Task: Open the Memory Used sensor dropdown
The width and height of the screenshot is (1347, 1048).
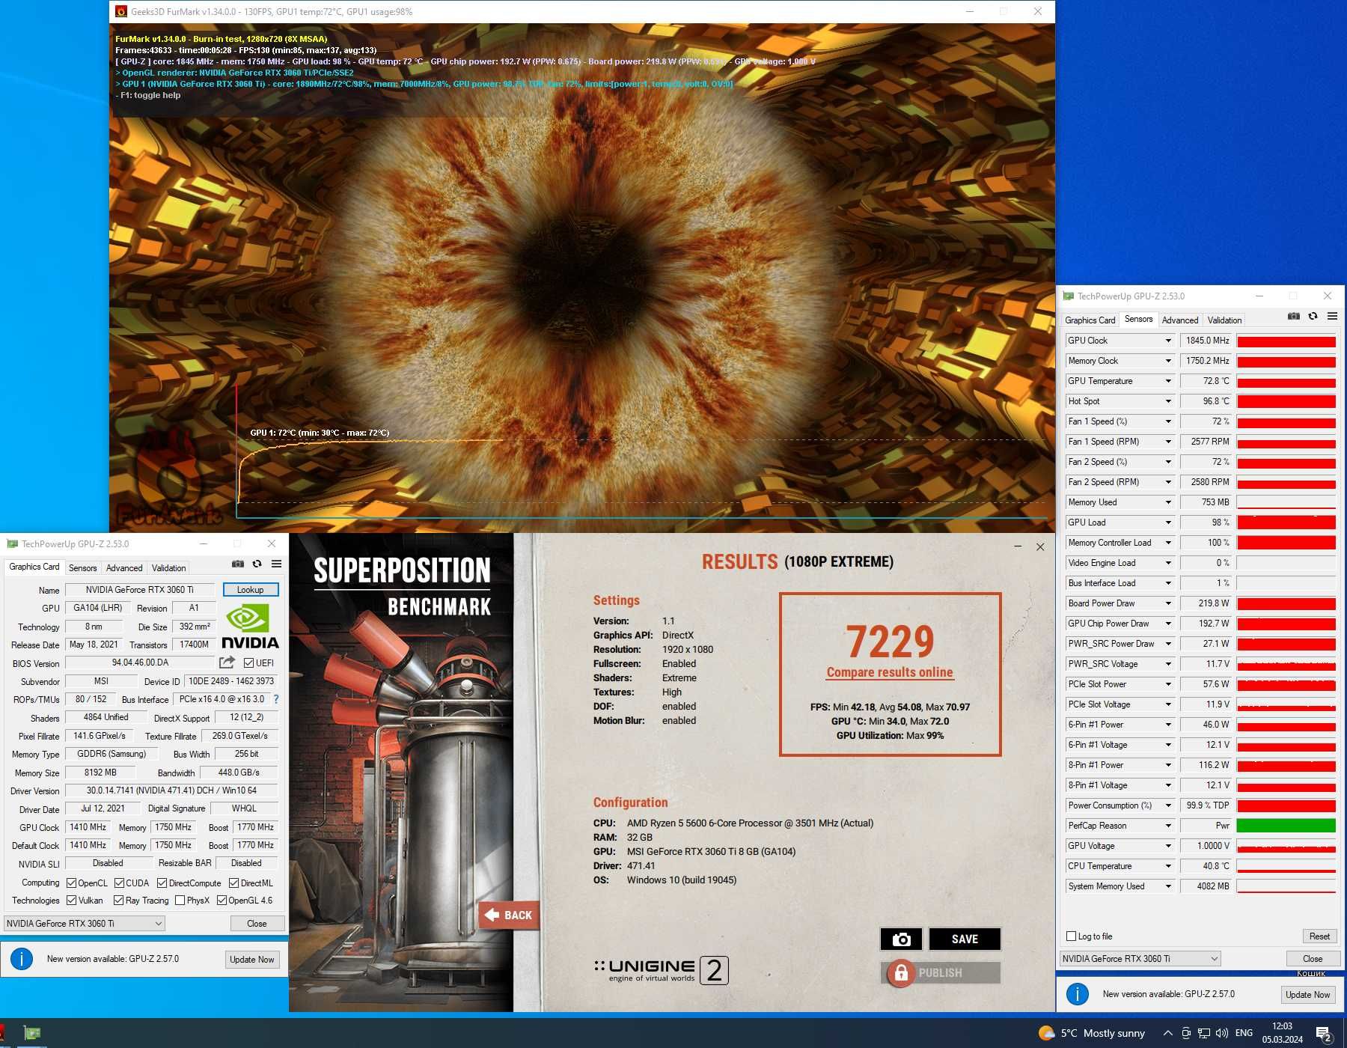Action: tap(1168, 502)
